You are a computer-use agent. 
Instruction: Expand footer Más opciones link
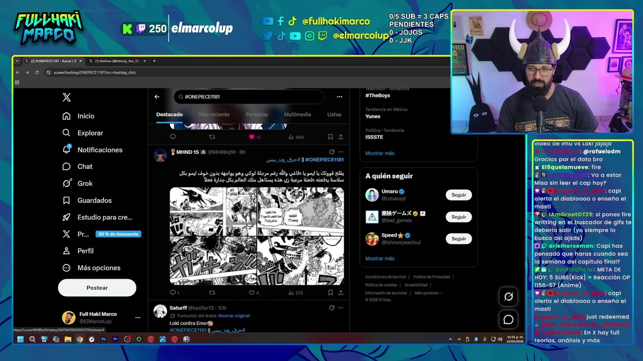(x=428, y=293)
